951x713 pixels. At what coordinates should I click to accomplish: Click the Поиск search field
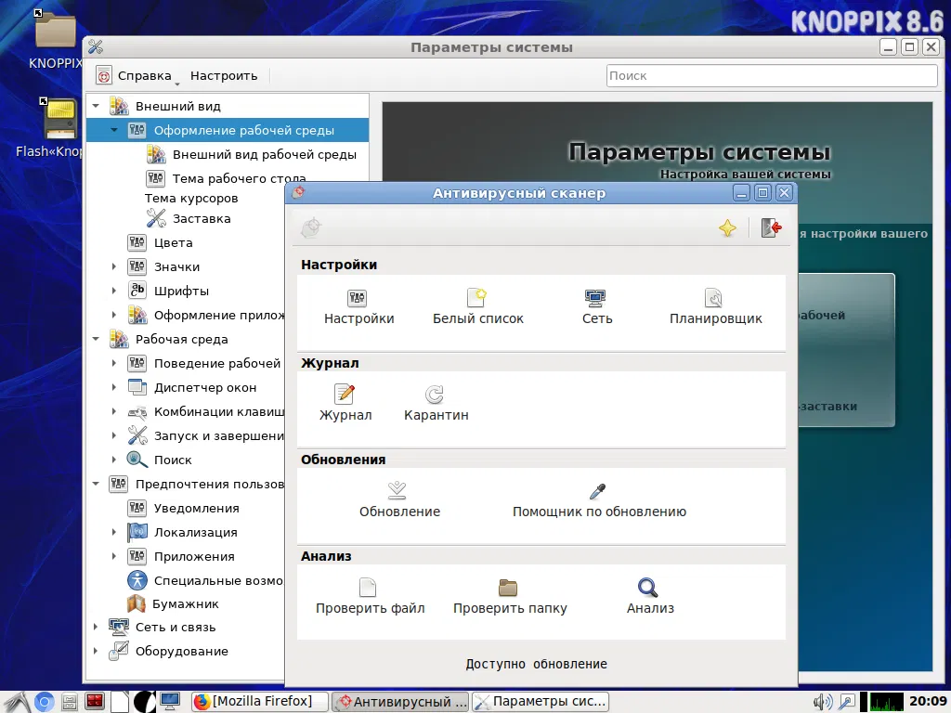(771, 76)
